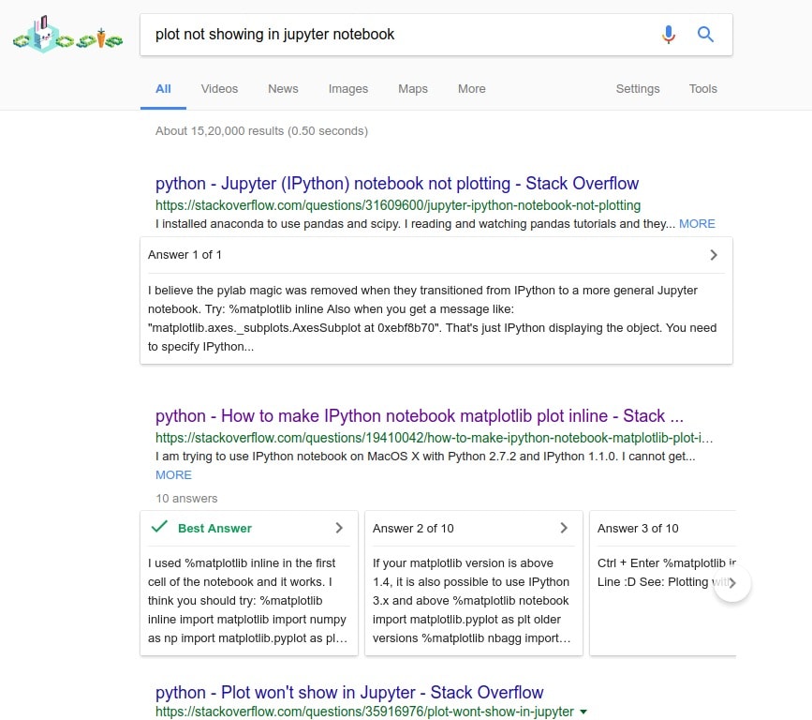The image size is (812, 720).
Task: Expand Answer 2 of 10 chevron
Action: [x=564, y=528]
